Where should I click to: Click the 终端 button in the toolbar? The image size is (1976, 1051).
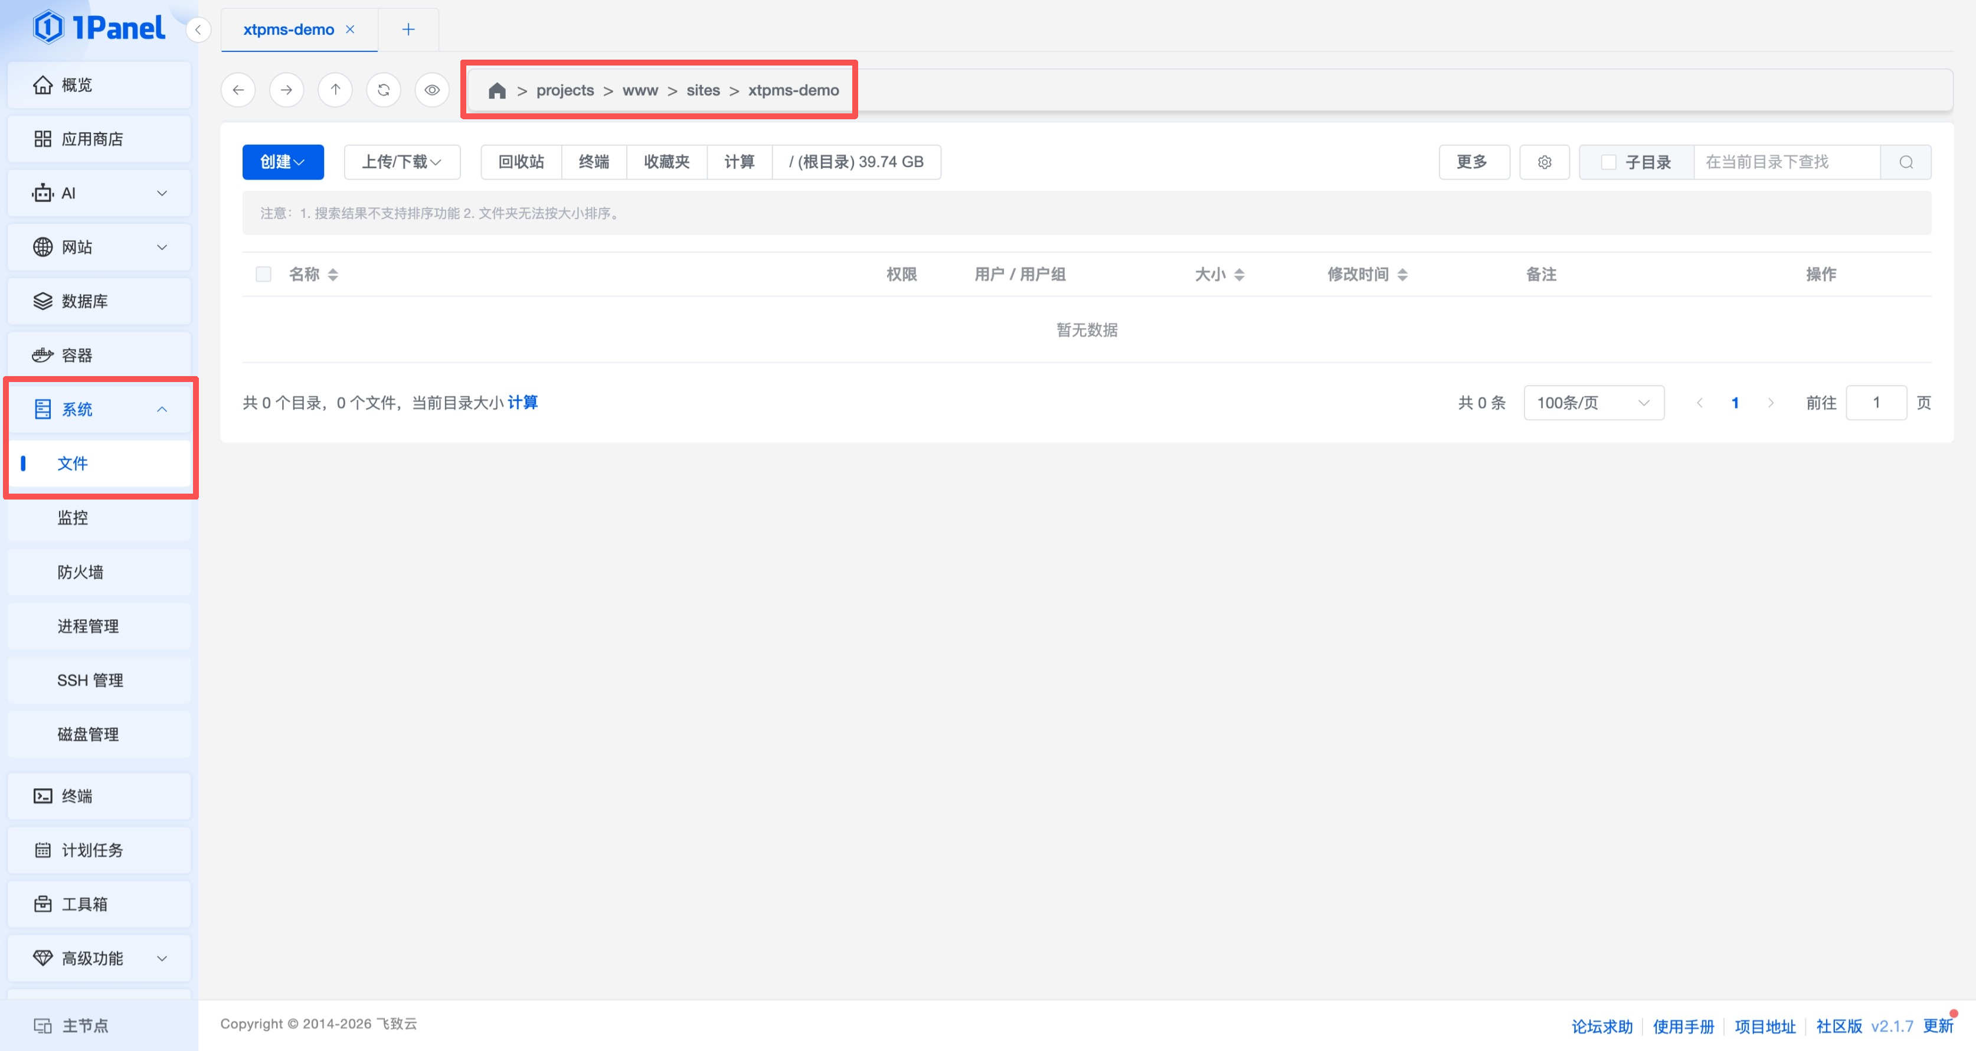click(x=594, y=162)
